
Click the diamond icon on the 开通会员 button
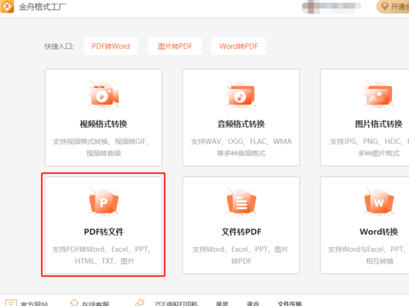385,6
